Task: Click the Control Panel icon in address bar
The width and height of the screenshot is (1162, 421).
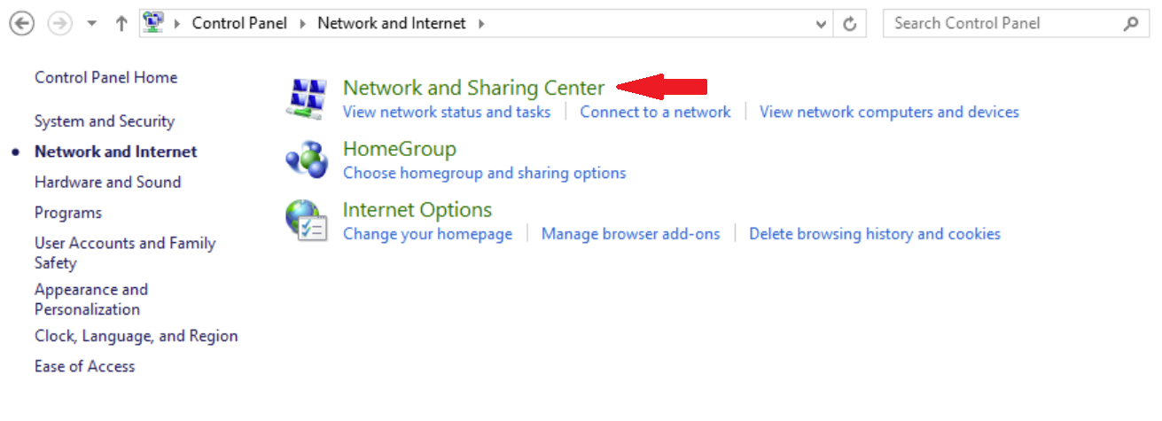Action: tap(153, 23)
